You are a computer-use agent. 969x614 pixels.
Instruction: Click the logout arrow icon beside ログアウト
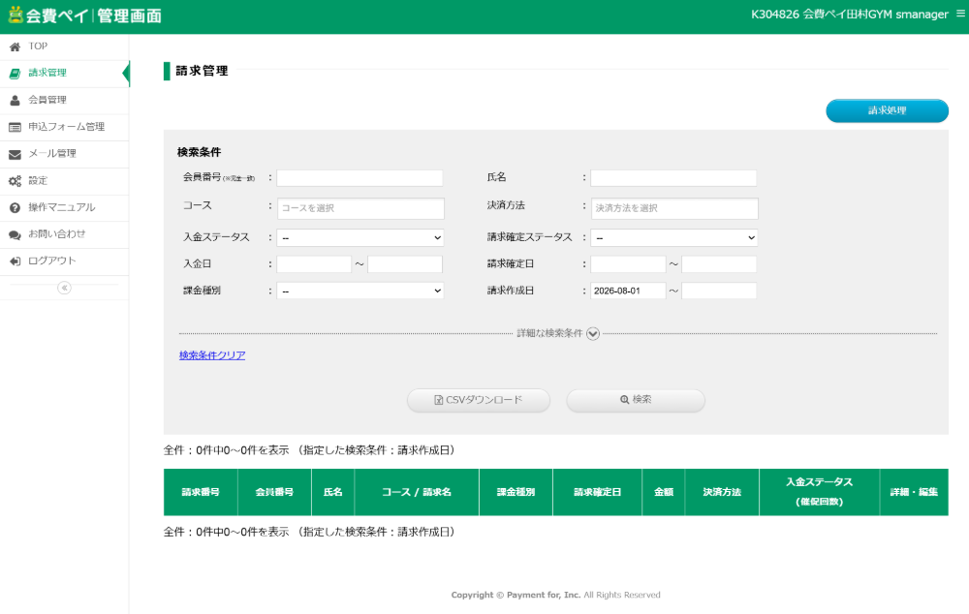tap(15, 261)
